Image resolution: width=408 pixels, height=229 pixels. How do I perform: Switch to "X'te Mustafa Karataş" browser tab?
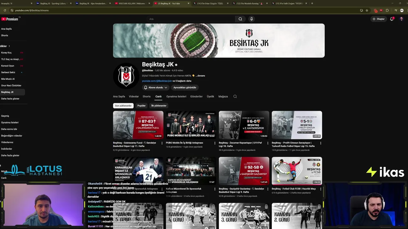pos(249,3)
